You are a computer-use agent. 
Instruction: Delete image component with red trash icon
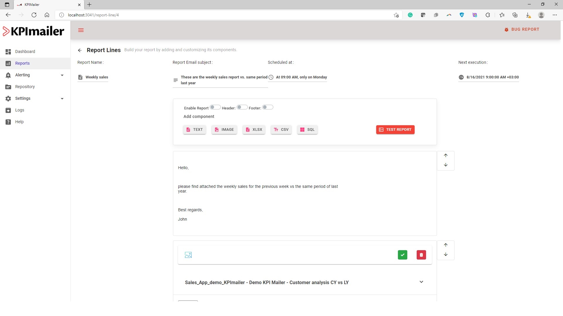pos(421,255)
